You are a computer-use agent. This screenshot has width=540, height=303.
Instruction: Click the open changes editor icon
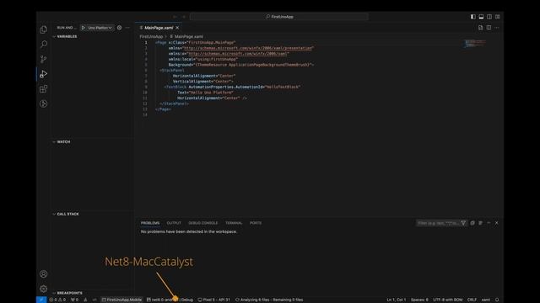[x=480, y=28]
